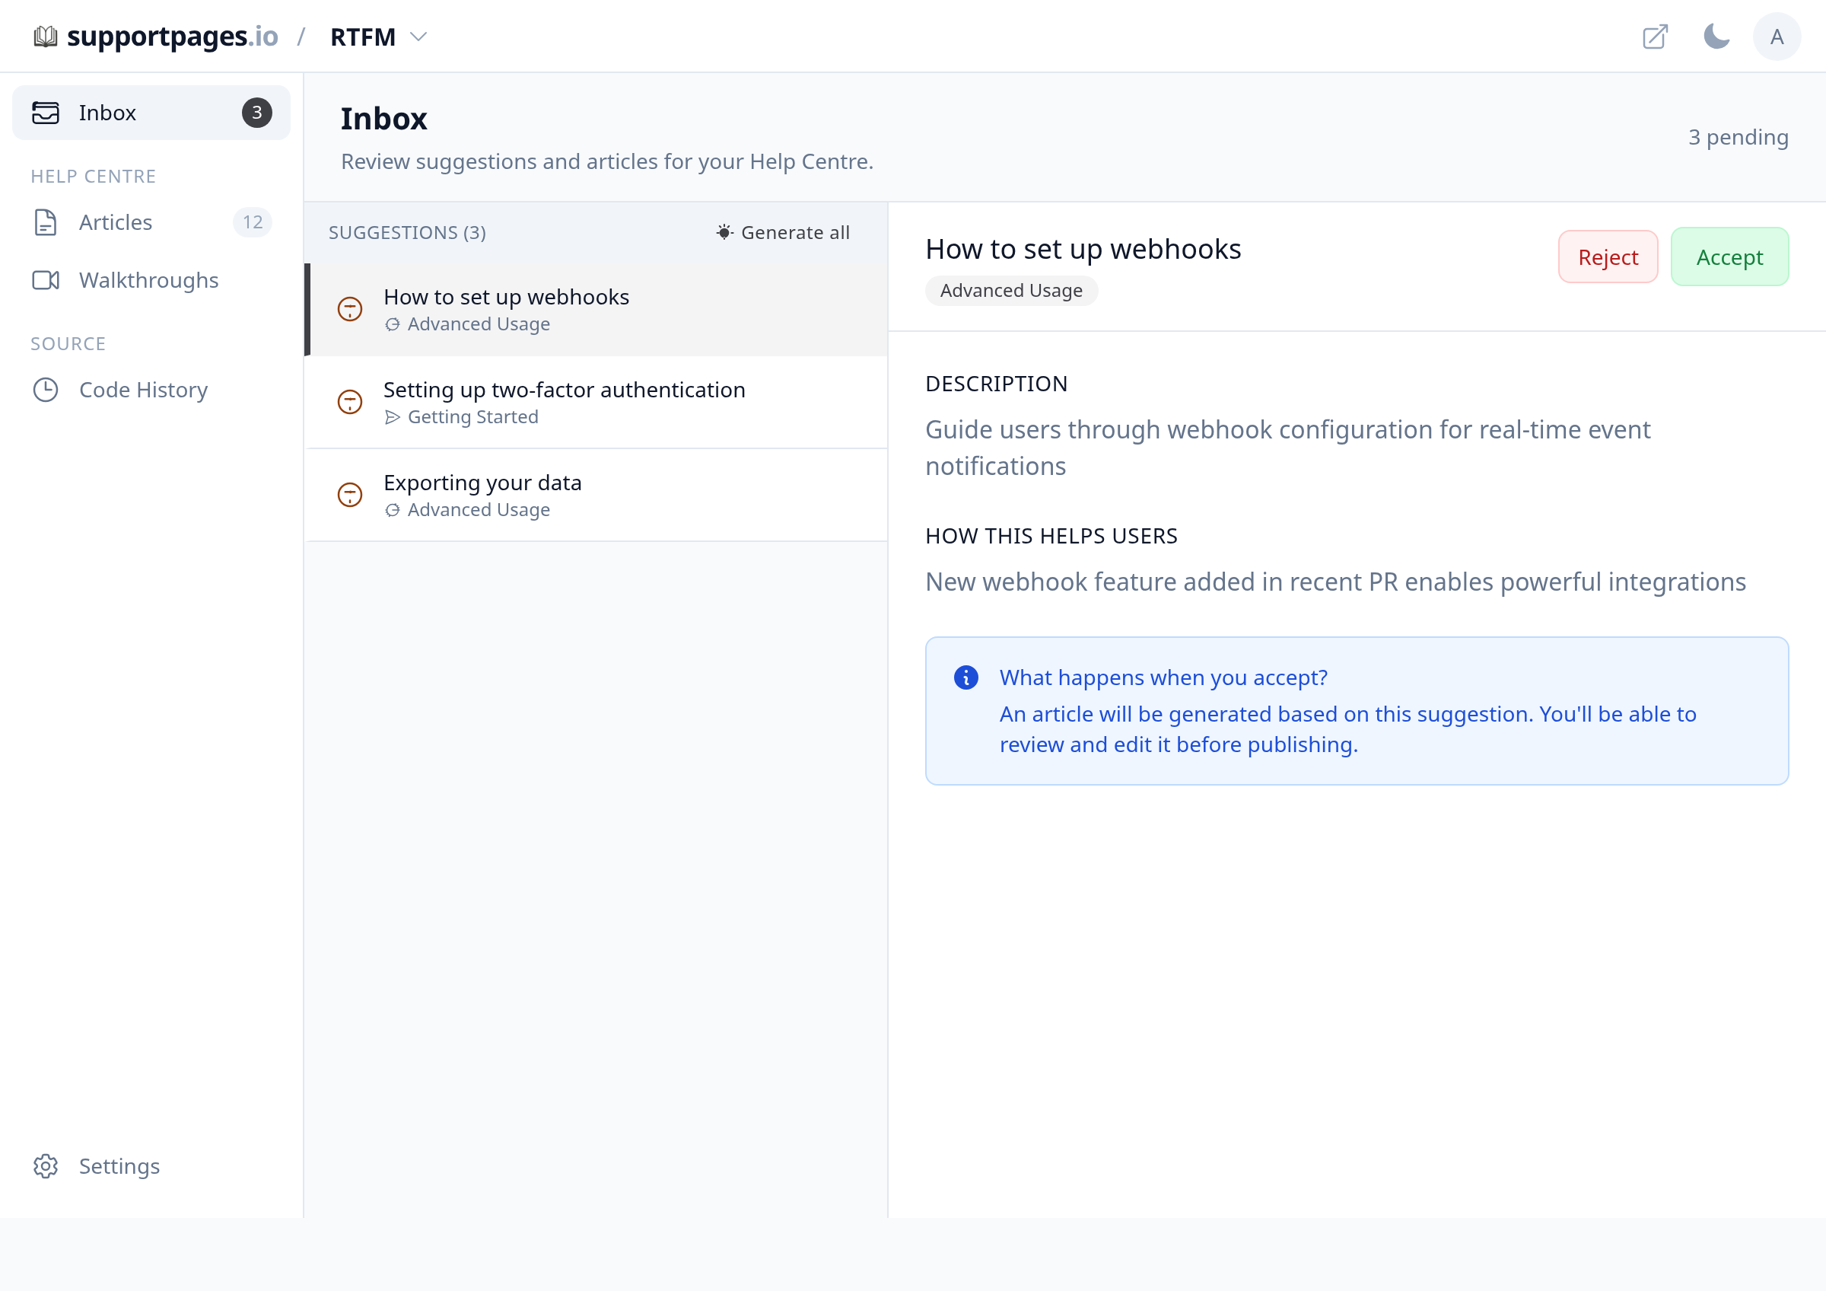This screenshot has width=1826, height=1291.
Task: Click pending status icon for Exporting data
Action: 350,495
